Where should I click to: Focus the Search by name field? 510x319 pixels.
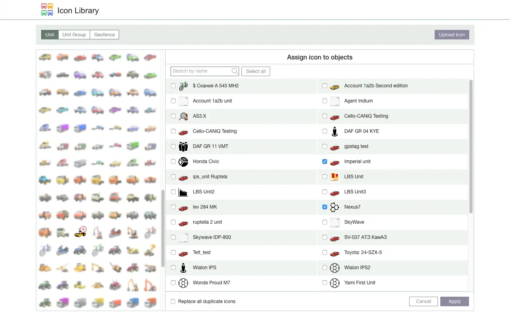(x=205, y=71)
